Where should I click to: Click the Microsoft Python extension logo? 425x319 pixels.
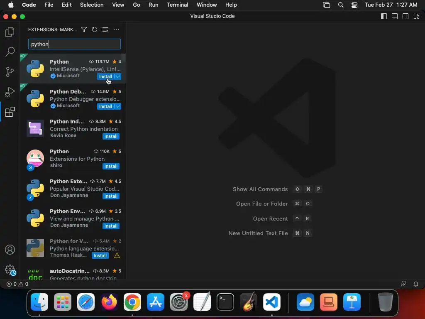pos(35,69)
